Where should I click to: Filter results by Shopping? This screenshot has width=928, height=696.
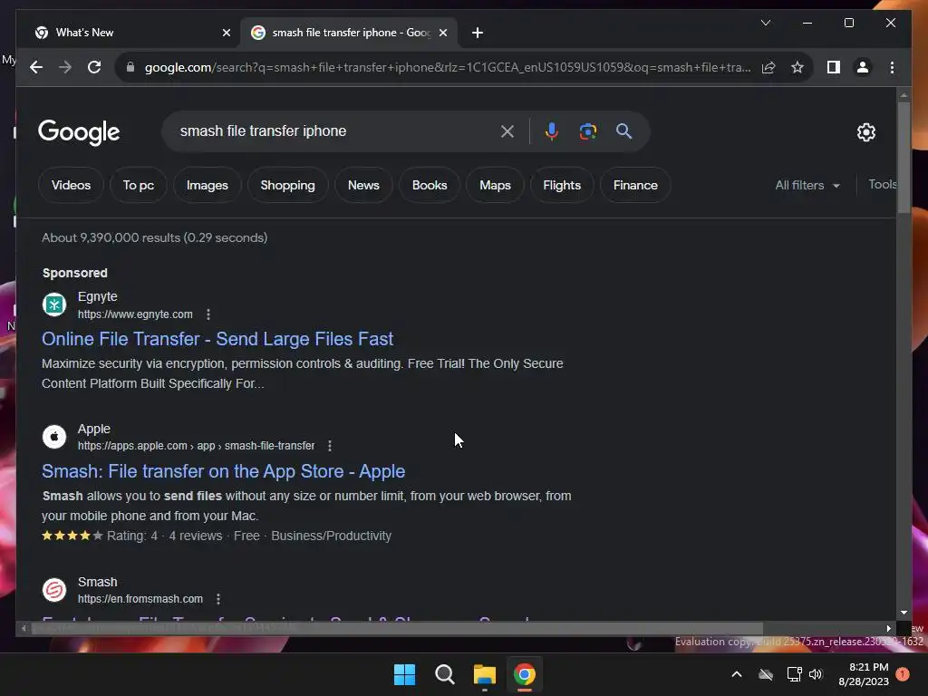click(287, 185)
